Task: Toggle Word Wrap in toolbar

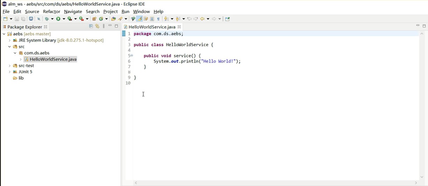Action: click(146, 19)
